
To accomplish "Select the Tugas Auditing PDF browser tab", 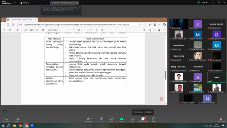I will (22, 20).
